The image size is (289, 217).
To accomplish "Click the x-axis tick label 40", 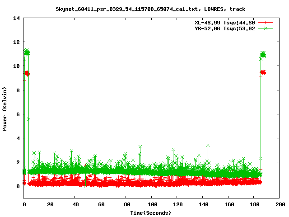I will point(75,204).
